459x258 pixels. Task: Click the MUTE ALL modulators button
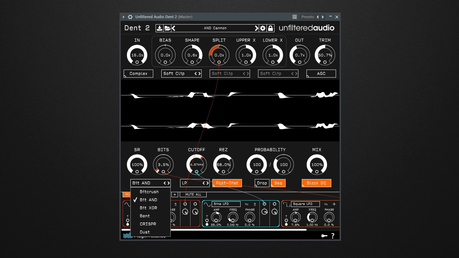[x=193, y=195]
